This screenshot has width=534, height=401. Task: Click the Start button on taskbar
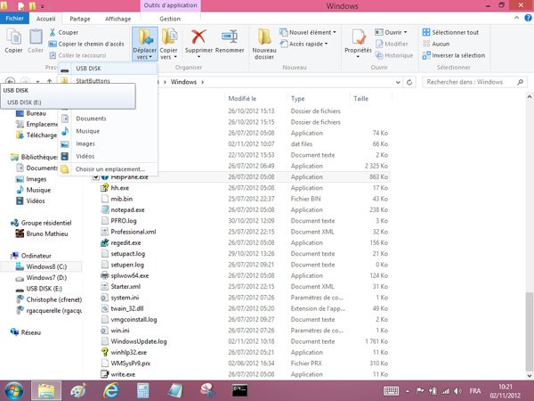coord(13,391)
